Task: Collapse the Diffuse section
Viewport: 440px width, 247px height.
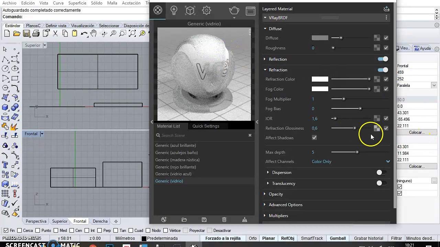Action: [x=265, y=29]
